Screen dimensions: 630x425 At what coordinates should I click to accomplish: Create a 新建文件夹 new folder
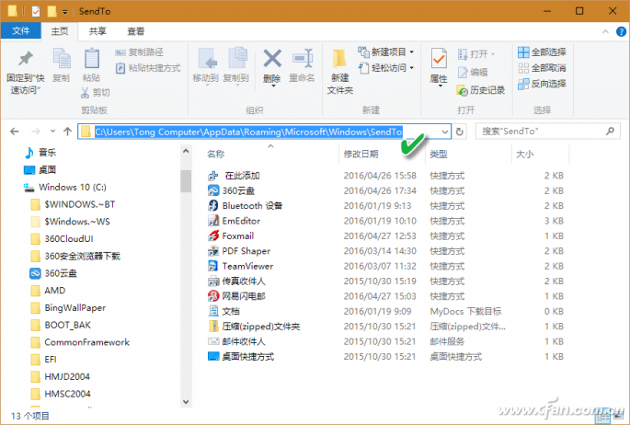pos(340,72)
